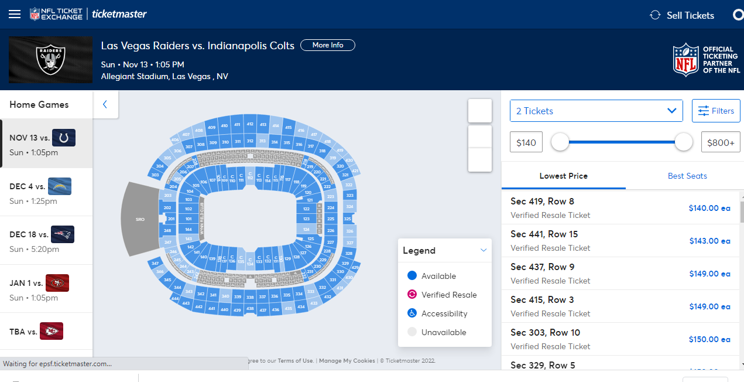This screenshot has width=744, height=382.
Task: Click the Sell Tickets refresh icon
Action: [x=655, y=15]
